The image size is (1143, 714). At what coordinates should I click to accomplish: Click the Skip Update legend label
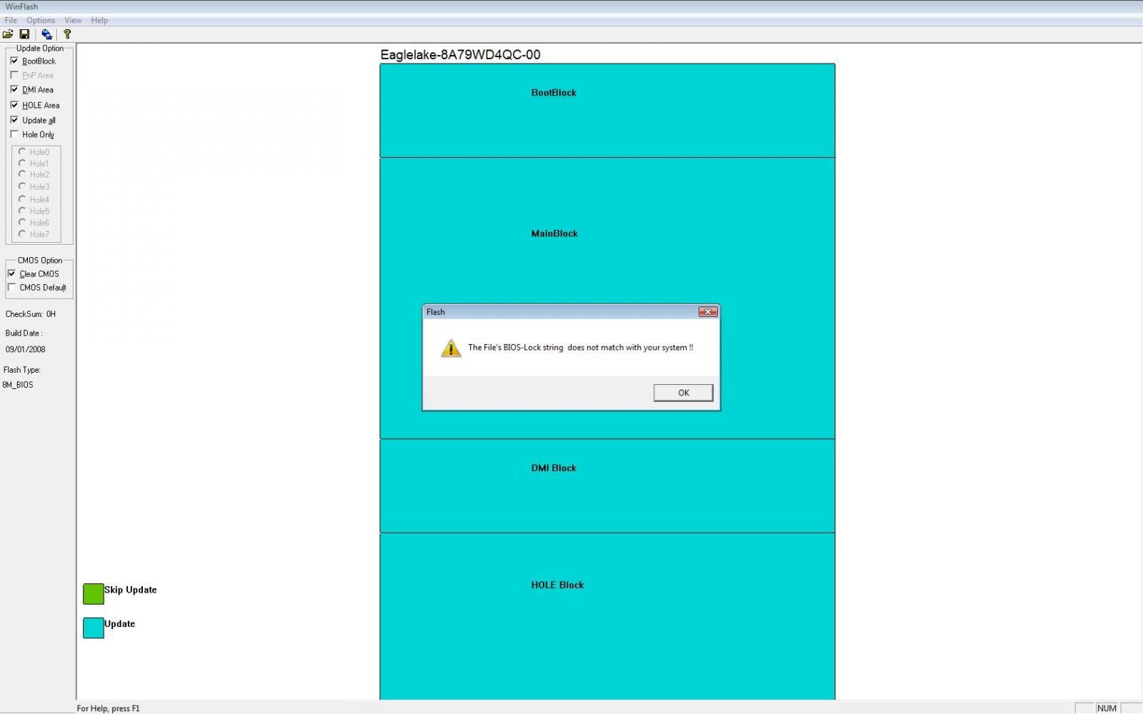click(130, 590)
